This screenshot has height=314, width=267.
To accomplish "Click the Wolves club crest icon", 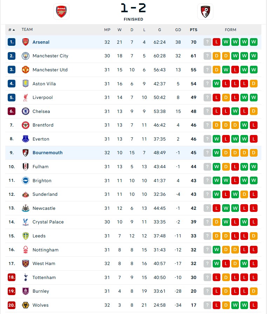I will click(x=26, y=305).
